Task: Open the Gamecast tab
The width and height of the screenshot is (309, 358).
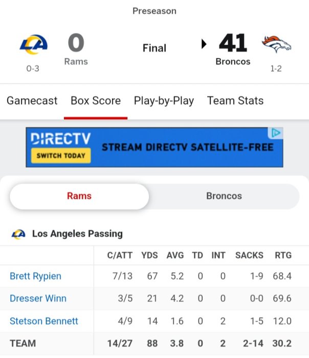Action: tap(32, 101)
